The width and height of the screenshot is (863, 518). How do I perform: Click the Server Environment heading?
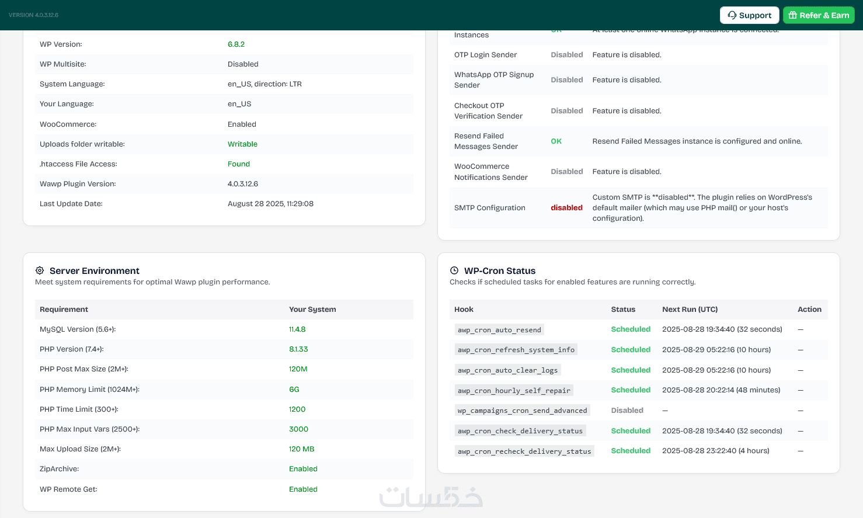coord(95,270)
